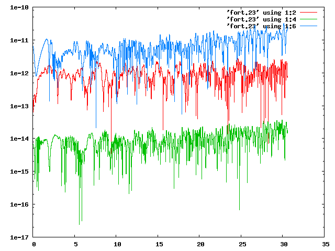Click x-axis label 10

pos(117,244)
